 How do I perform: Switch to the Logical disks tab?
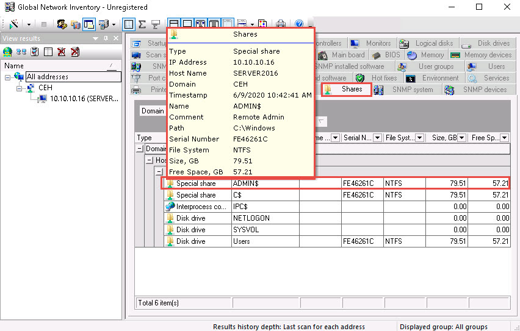tap(428, 43)
